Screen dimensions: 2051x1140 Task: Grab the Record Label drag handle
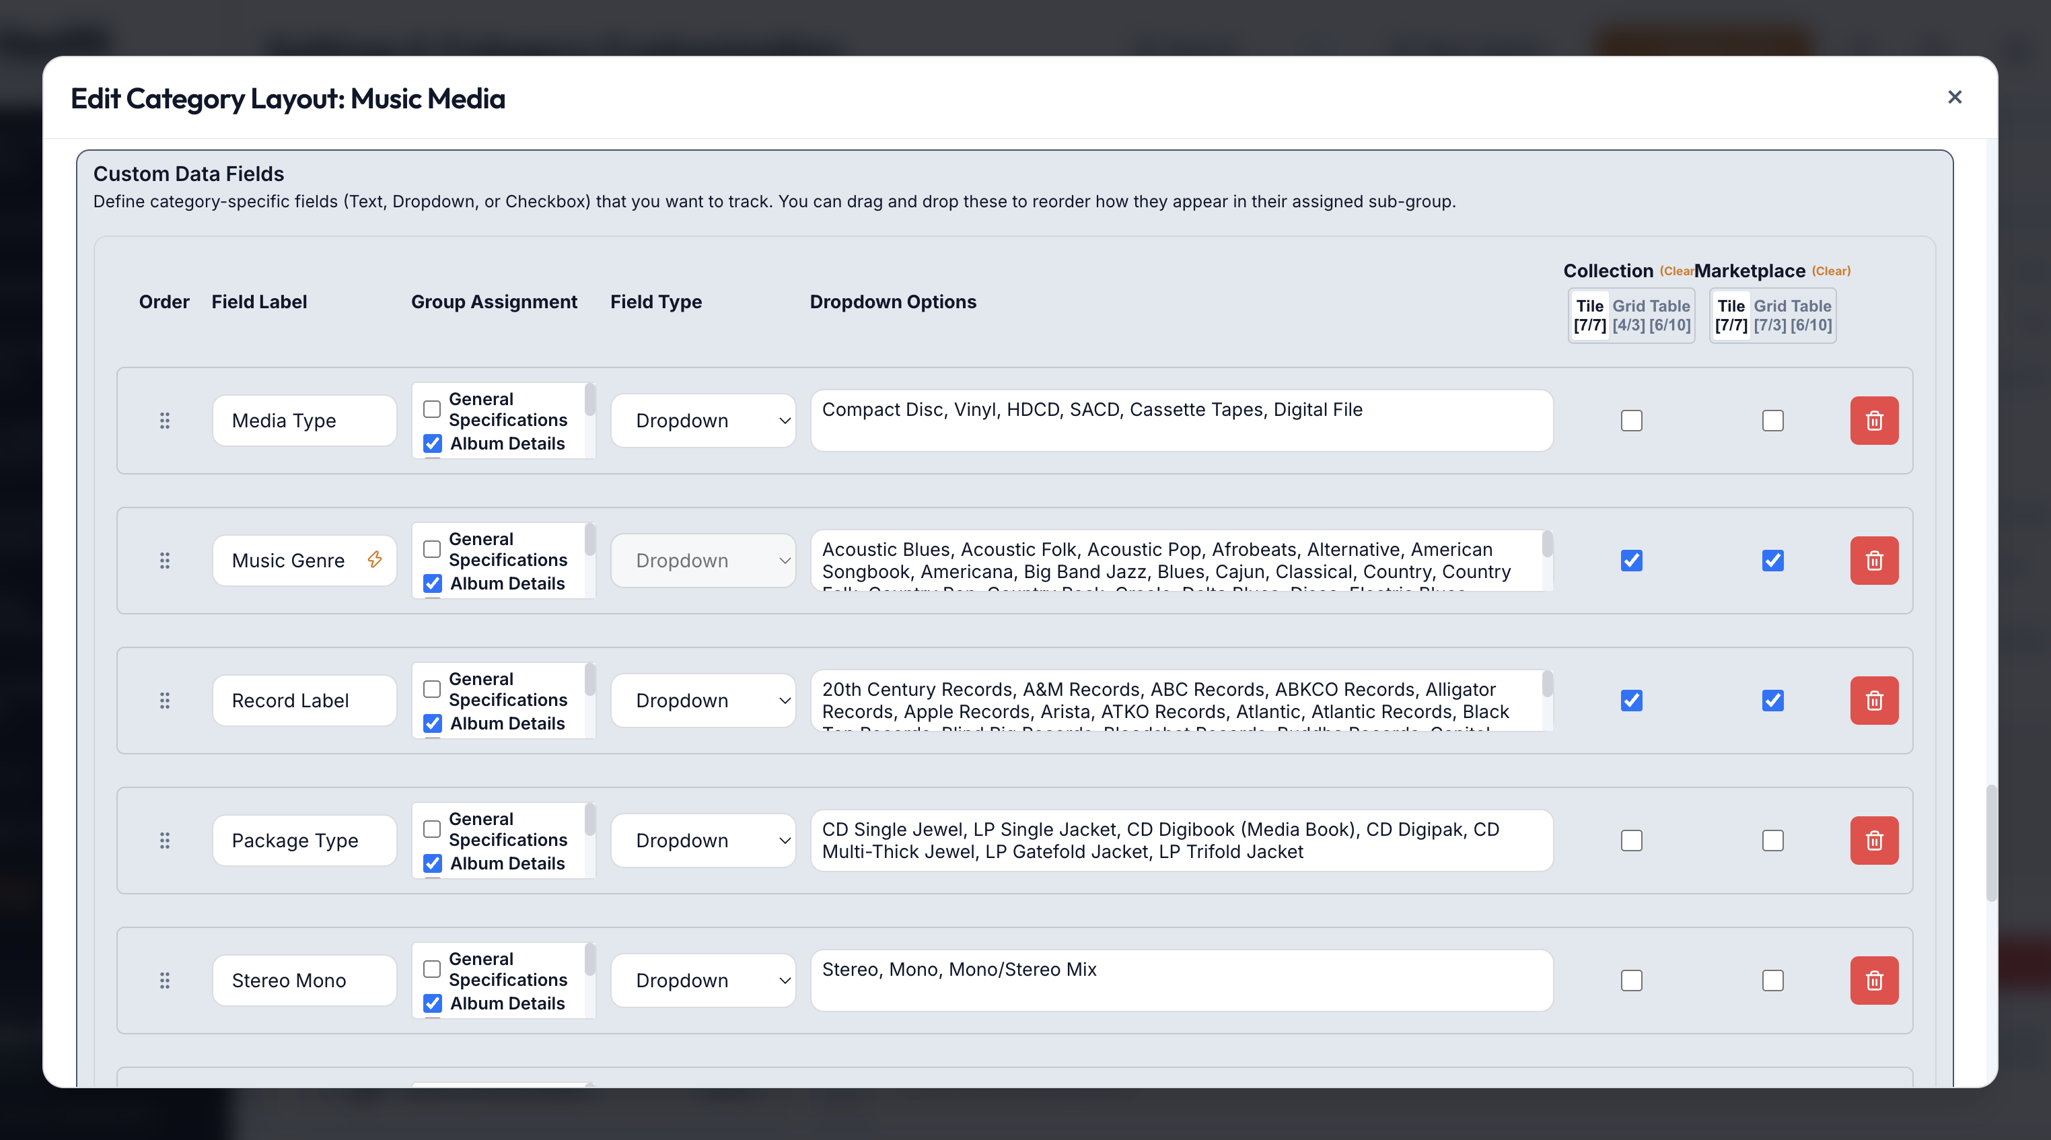click(x=165, y=701)
